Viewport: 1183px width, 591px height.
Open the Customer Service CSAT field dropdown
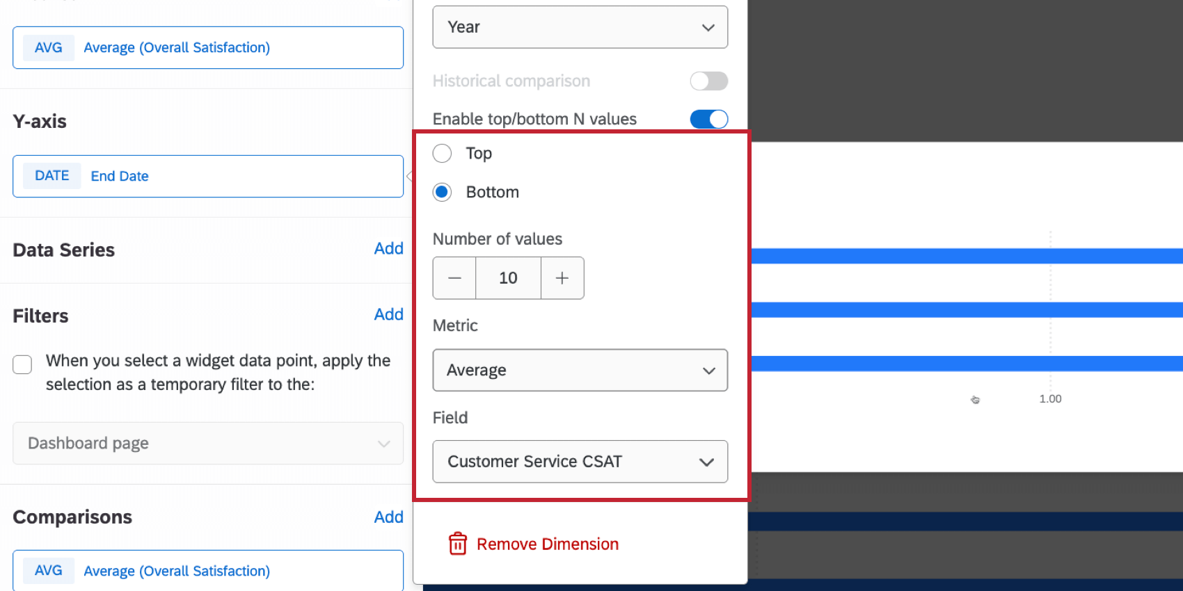pos(580,462)
